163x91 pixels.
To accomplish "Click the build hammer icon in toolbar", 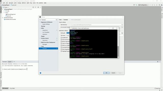I will (136, 5).
